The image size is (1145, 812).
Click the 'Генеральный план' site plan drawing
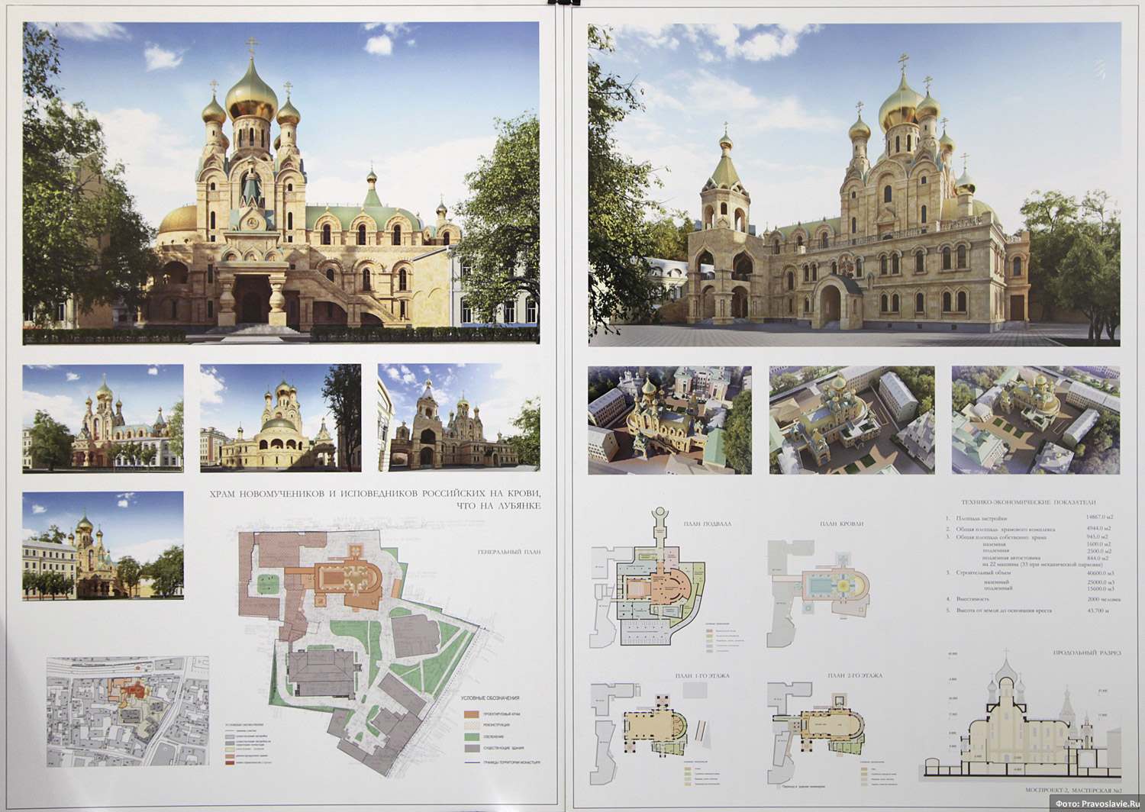(x=359, y=649)
